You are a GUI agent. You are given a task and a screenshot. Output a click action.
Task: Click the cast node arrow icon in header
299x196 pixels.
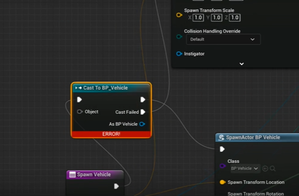click(78, 88)
